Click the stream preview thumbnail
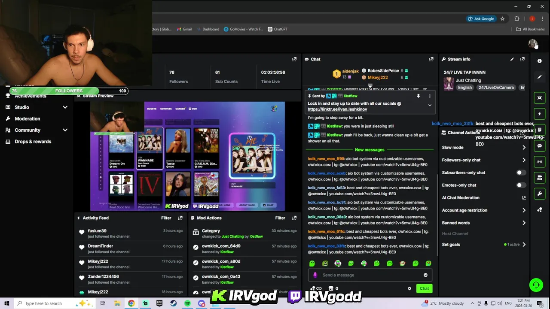Viewport: 550px width, 309px height. [x=187, y=156]
